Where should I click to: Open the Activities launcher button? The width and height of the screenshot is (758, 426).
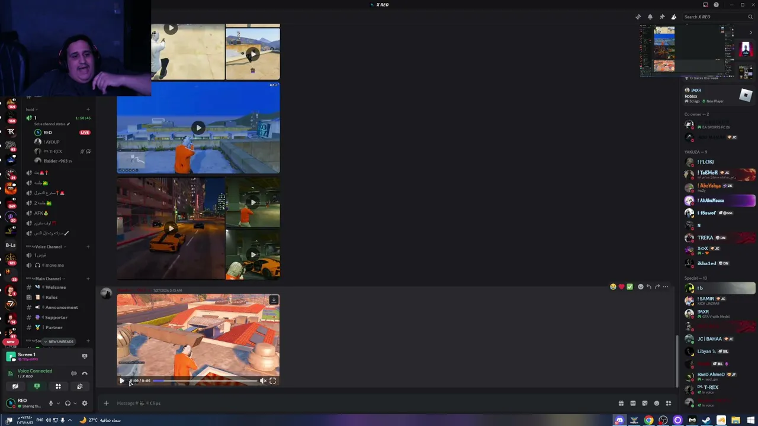point(58,386)
